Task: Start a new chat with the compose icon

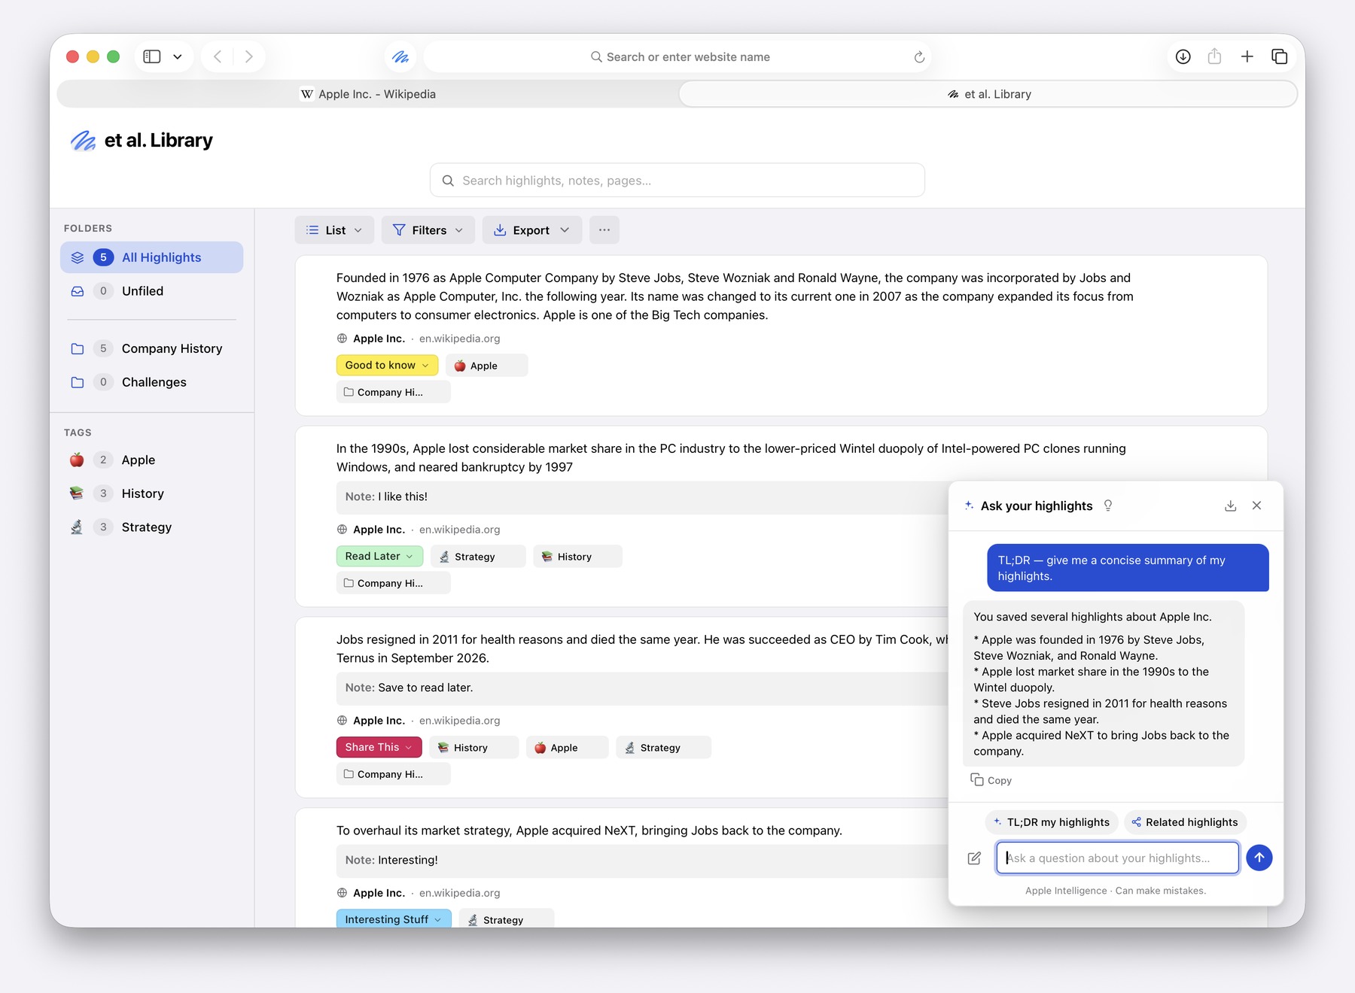Action: [x=974, y=858]
